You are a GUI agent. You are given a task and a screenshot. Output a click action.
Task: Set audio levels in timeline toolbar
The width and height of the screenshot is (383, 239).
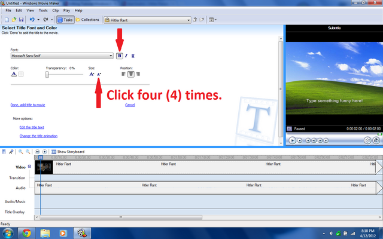point(4,152)
